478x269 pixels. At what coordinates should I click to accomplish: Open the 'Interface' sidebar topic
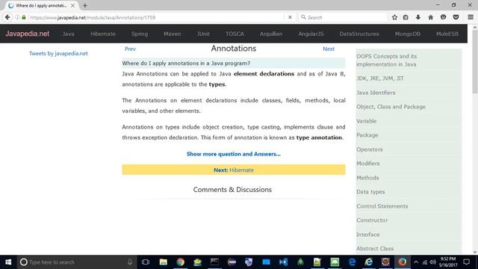(x=368, y=235)
